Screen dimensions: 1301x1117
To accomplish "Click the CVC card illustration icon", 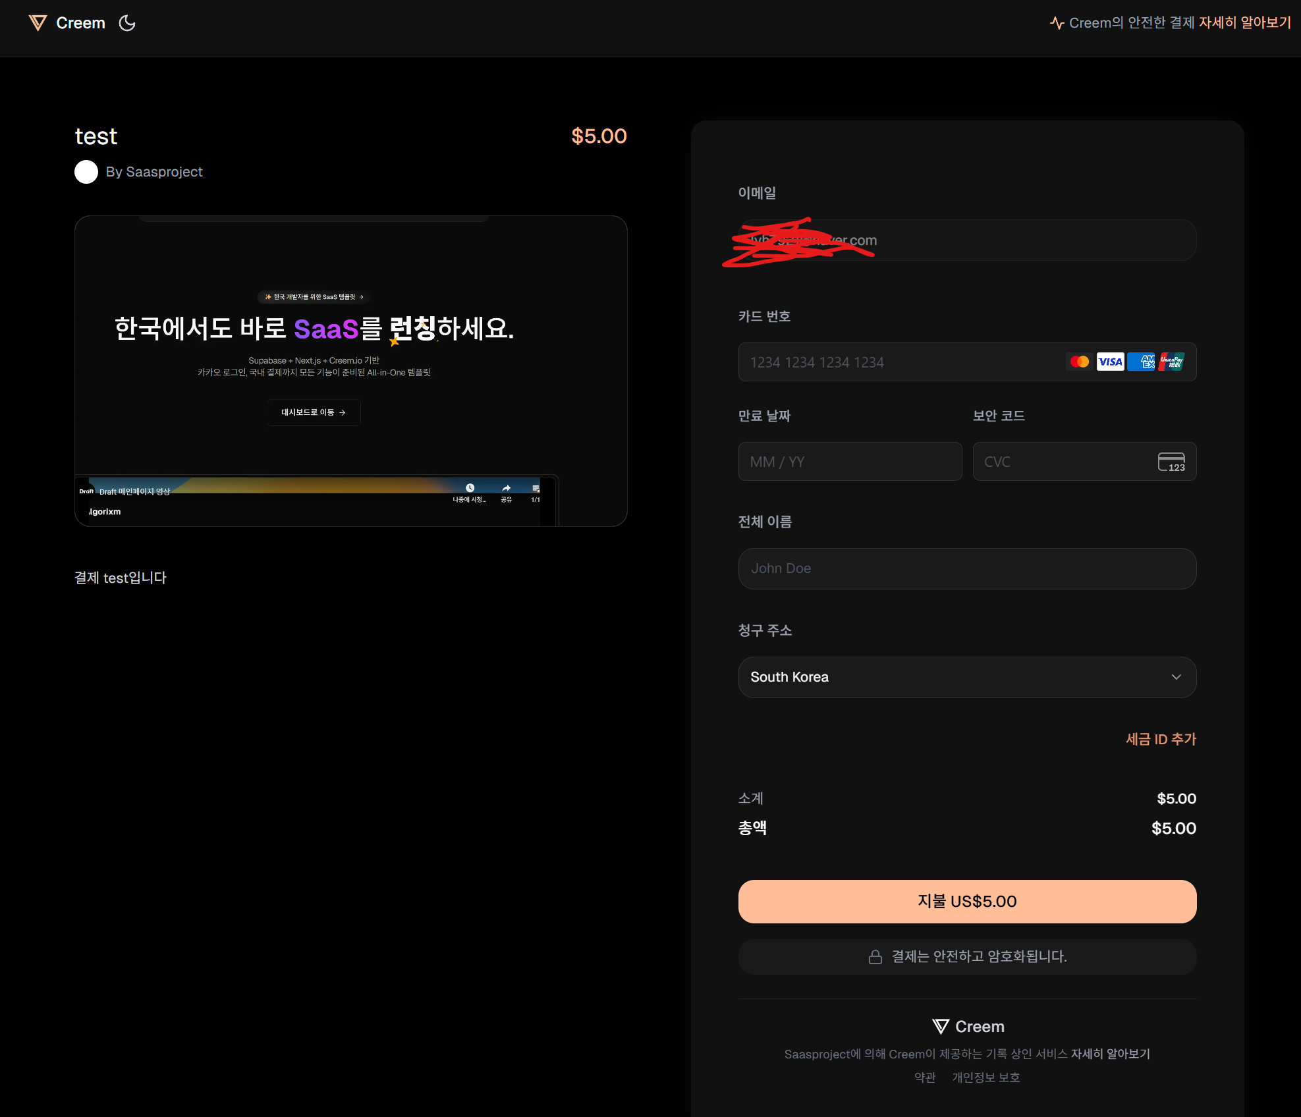I will [x=1171, y=461].
